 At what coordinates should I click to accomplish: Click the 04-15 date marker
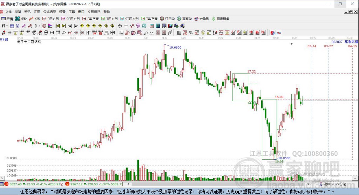pyautogui.click(x=352, y=46)
